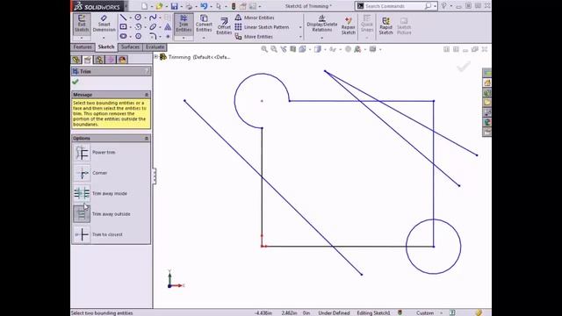Open Display/Delete Relations
The height and width of the screenshot is (316, 562).
322,24
